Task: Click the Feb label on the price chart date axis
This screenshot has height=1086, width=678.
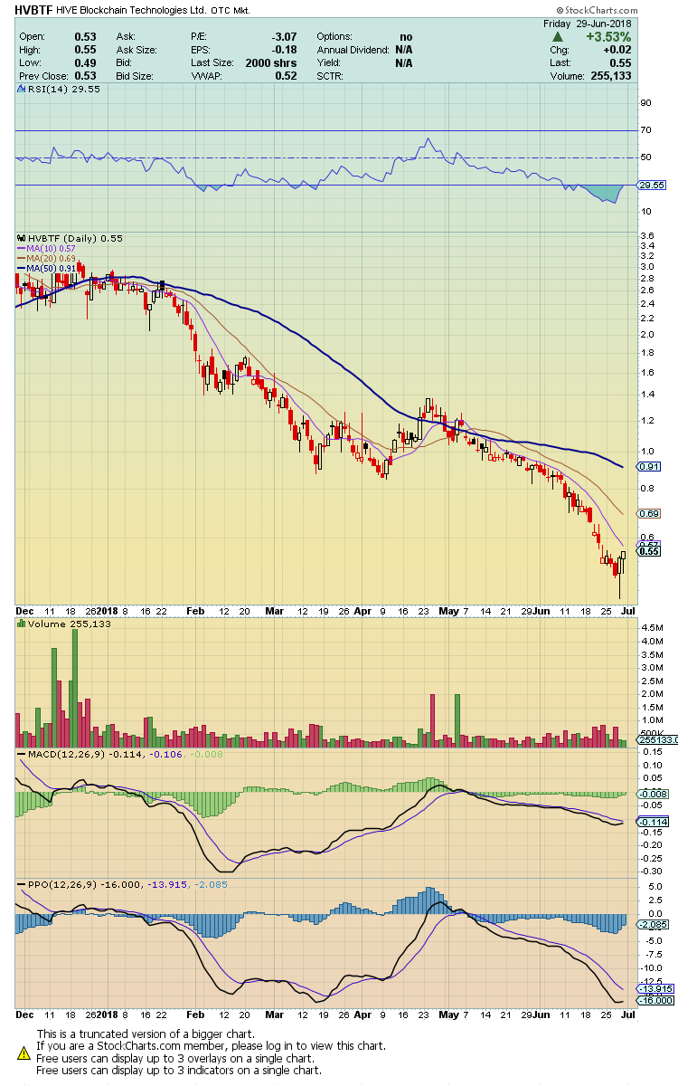Action: pyautogui.click(x=194, y=611)
